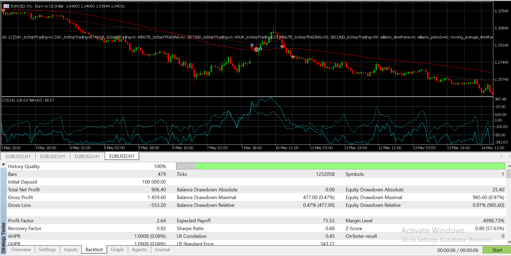The image size is (511, 256).
Task: Open the Inputs tab
Action: click(x=71, y=250)
